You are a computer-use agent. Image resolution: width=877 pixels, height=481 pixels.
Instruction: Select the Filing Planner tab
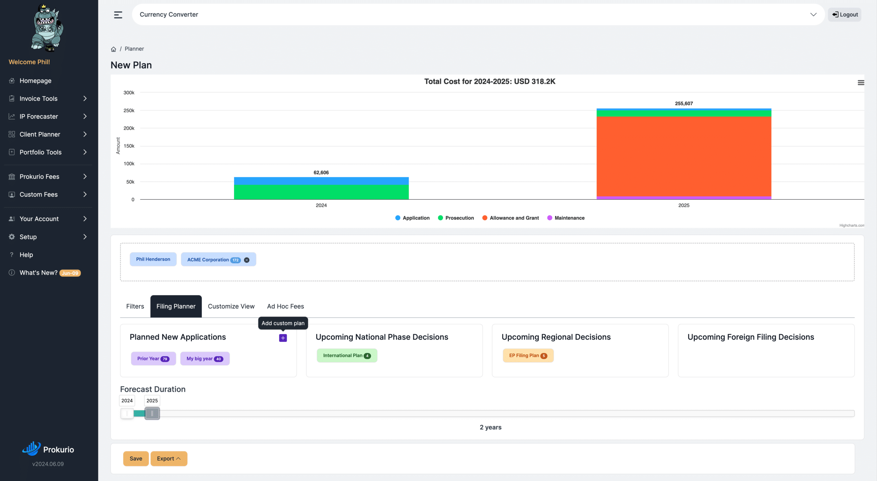pos(176,306)
